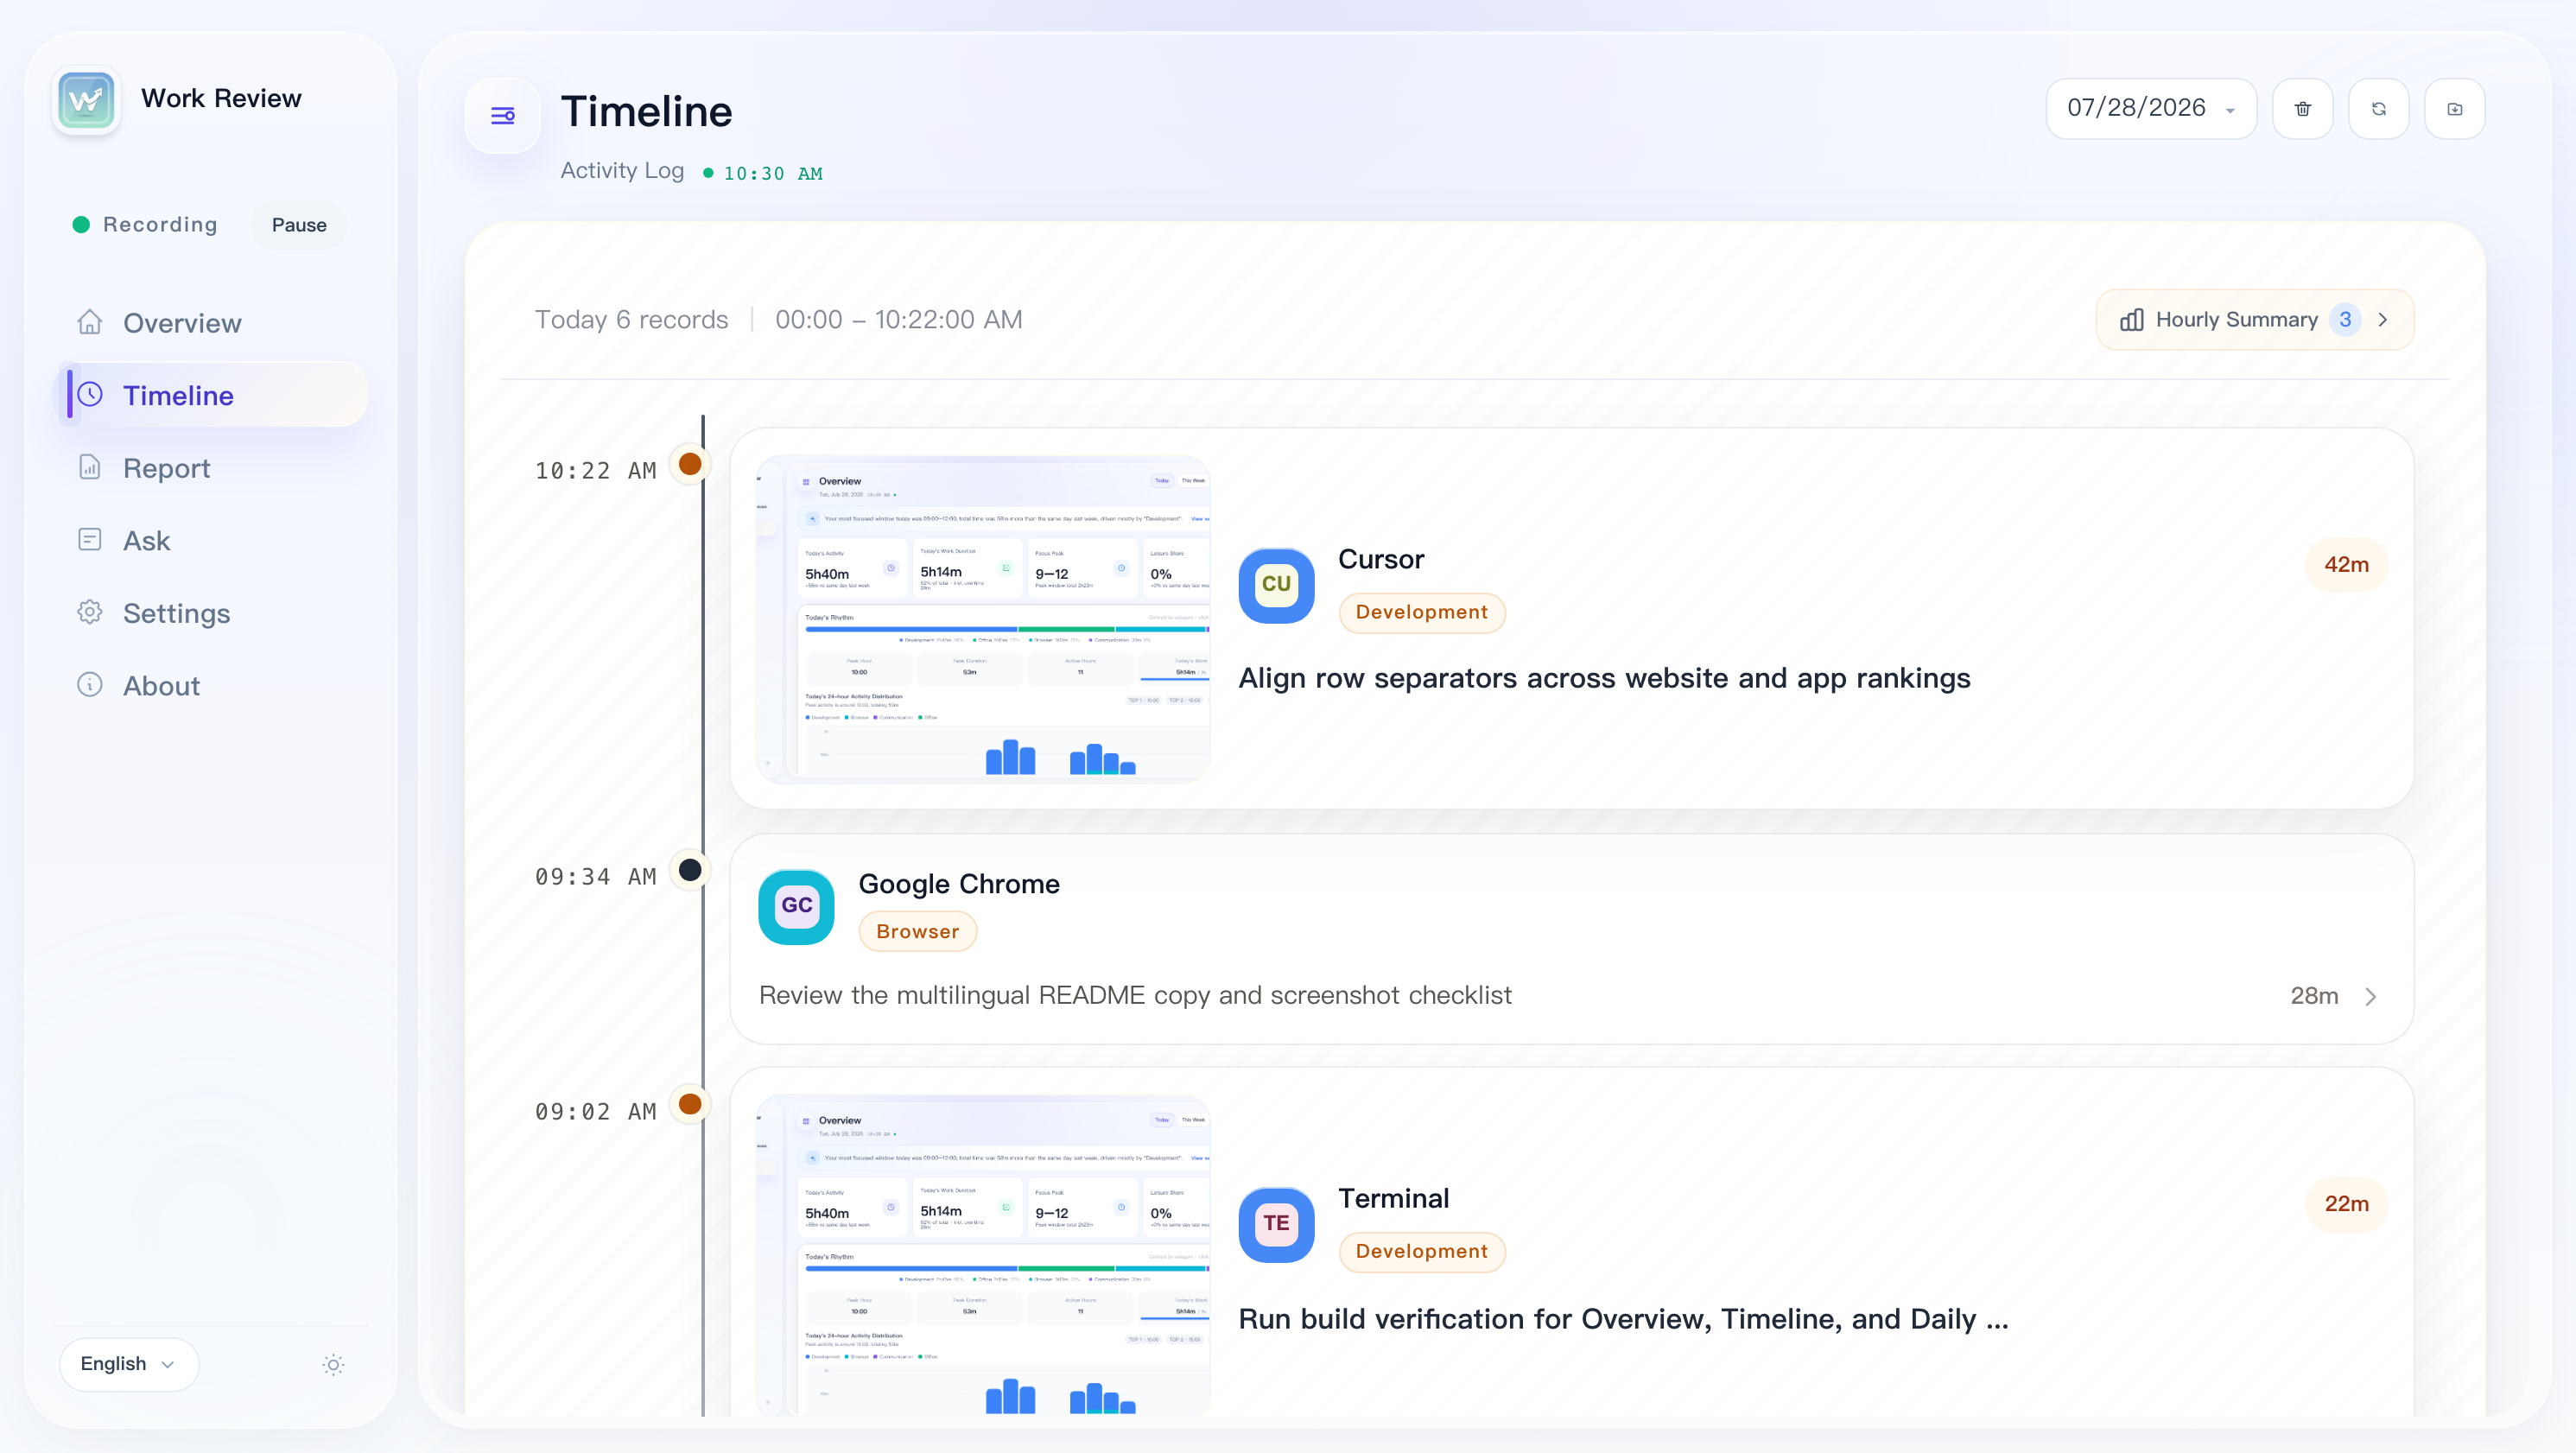
Task: Open the Settings page
Action: pyautogui.click(x=210, y=613)
